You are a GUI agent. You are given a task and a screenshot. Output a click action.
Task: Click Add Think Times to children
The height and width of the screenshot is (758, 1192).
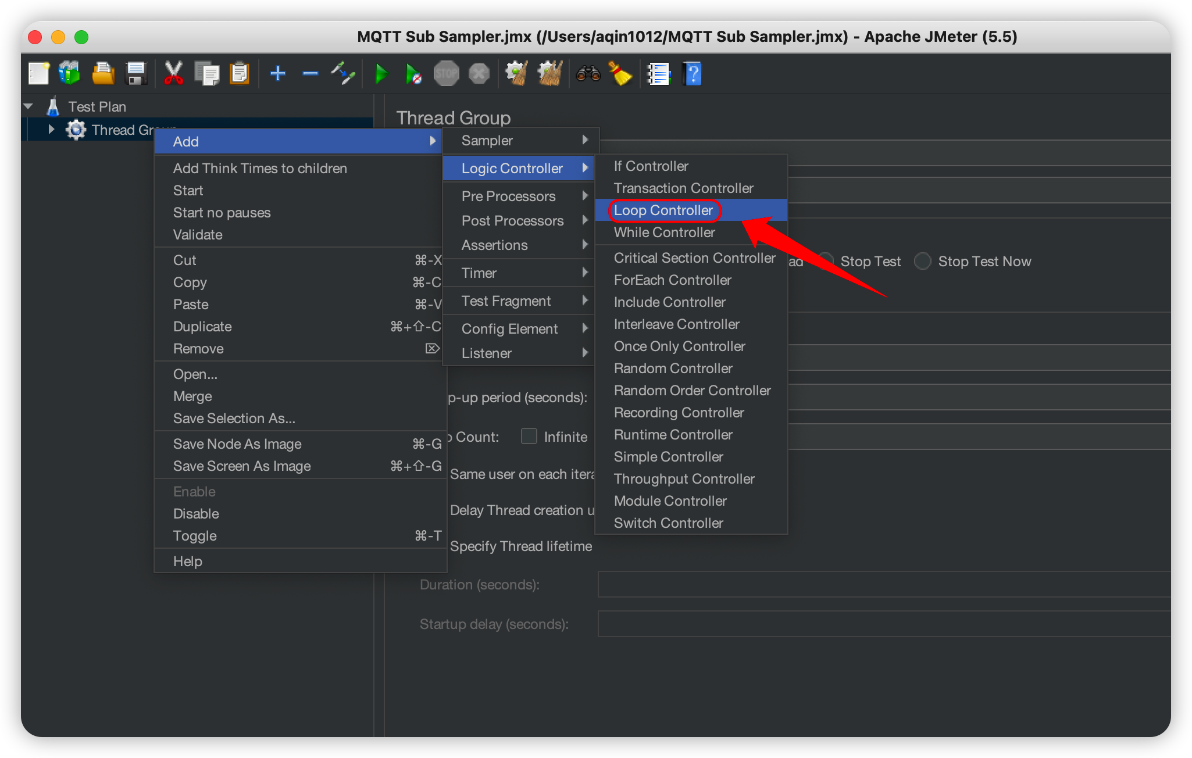[260, 169]
